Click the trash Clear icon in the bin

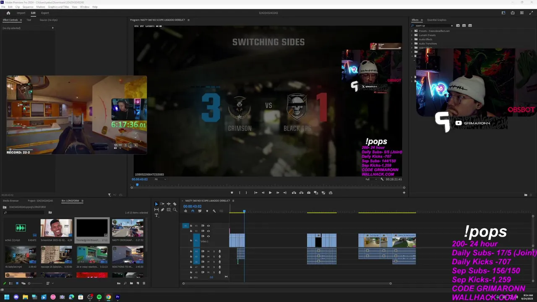[x=144, y=283]
